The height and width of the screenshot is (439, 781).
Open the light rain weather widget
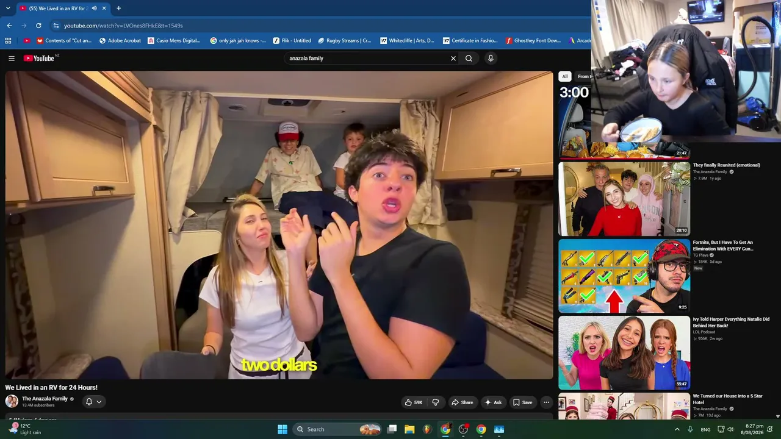24,429
